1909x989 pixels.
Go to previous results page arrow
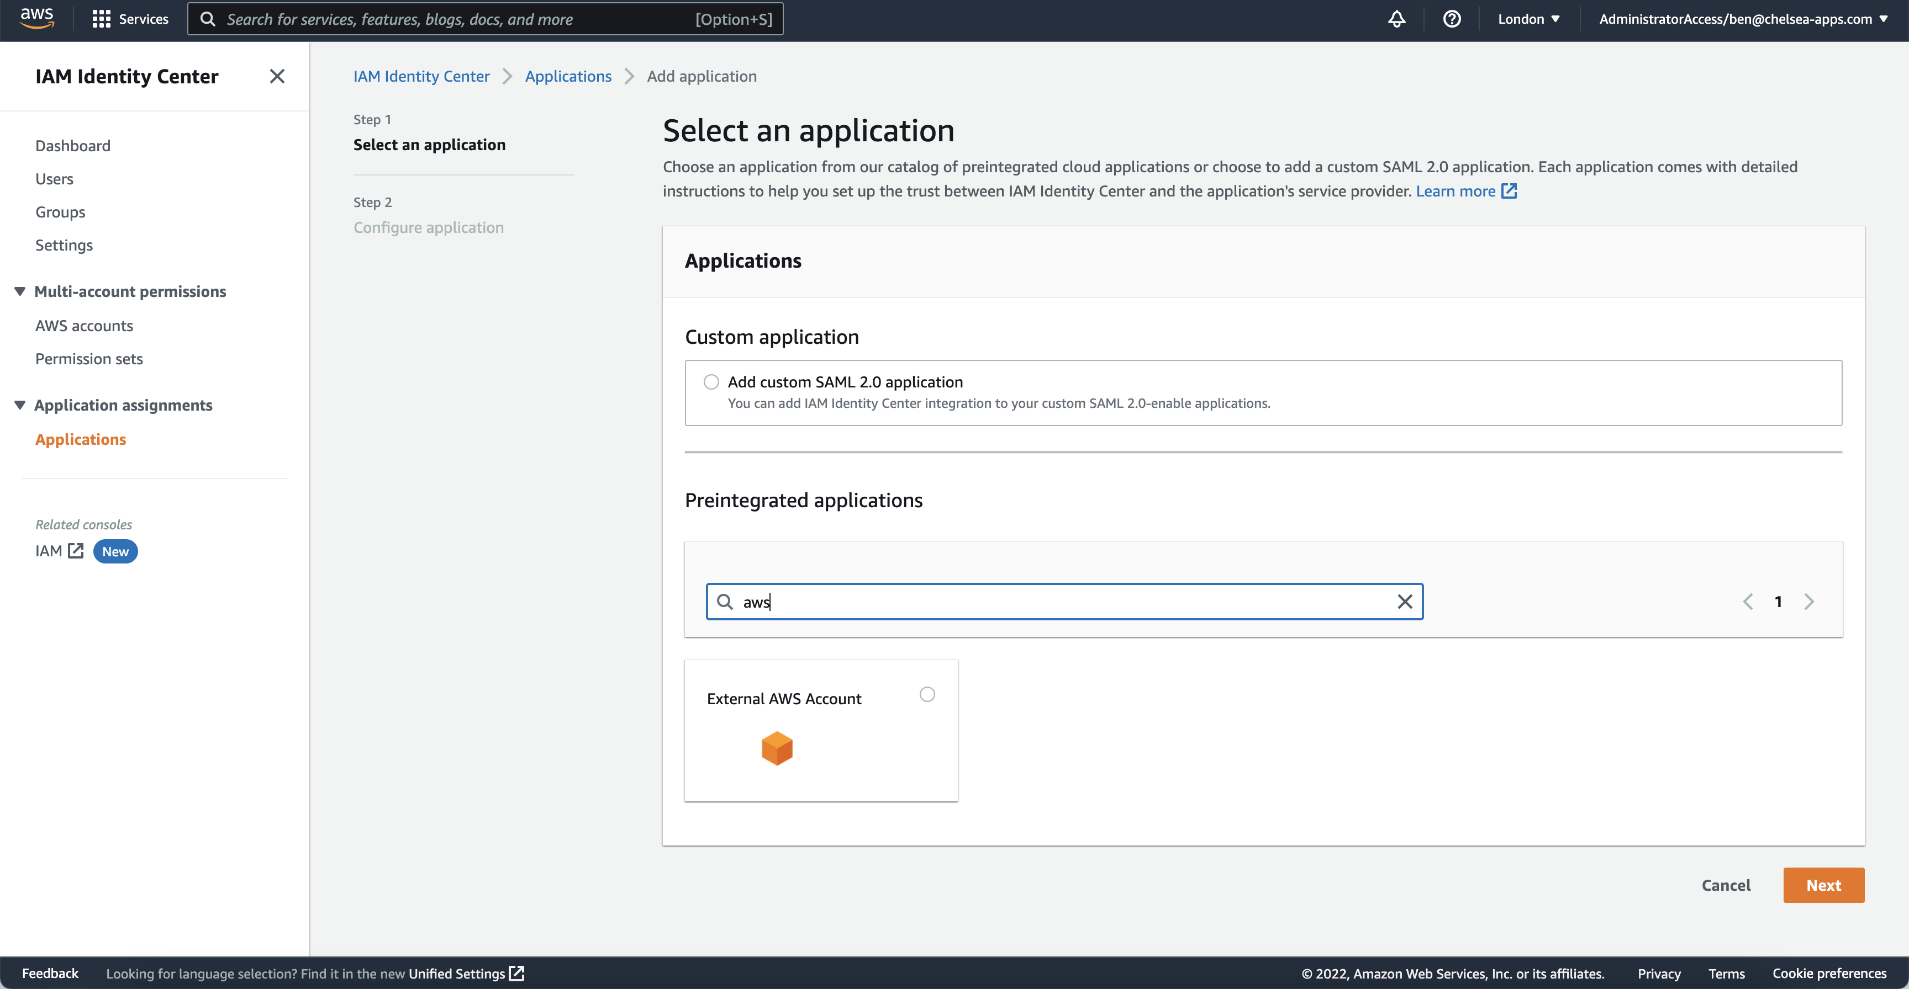[x=1748, y=602]
